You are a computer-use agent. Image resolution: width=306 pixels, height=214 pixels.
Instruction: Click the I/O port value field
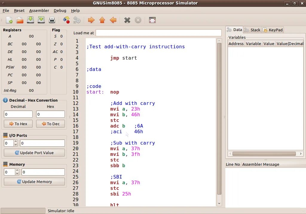[42, 143]
